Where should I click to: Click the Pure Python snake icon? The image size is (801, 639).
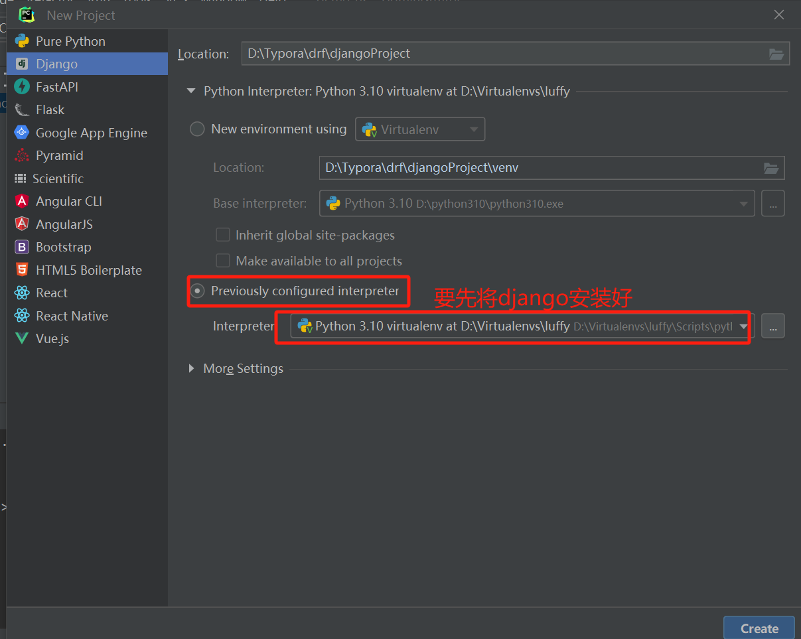pyautogui.click(x=22, y=41)
